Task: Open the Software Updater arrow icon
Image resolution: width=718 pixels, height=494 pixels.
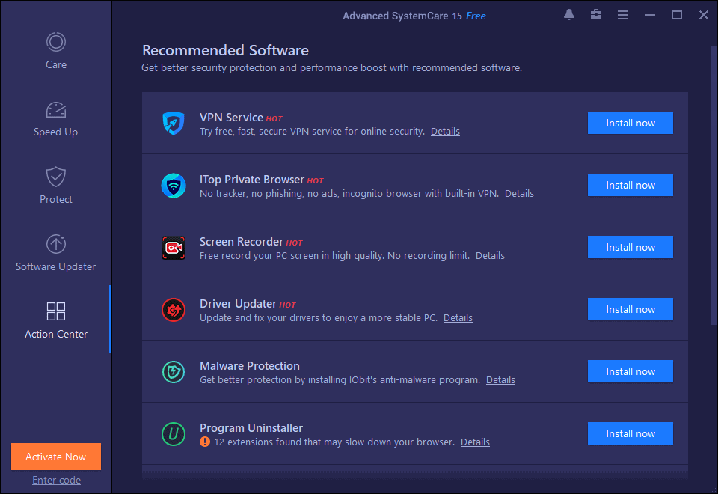Action: 56,244
